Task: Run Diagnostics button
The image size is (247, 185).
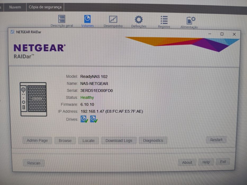Action: point(153,140)
